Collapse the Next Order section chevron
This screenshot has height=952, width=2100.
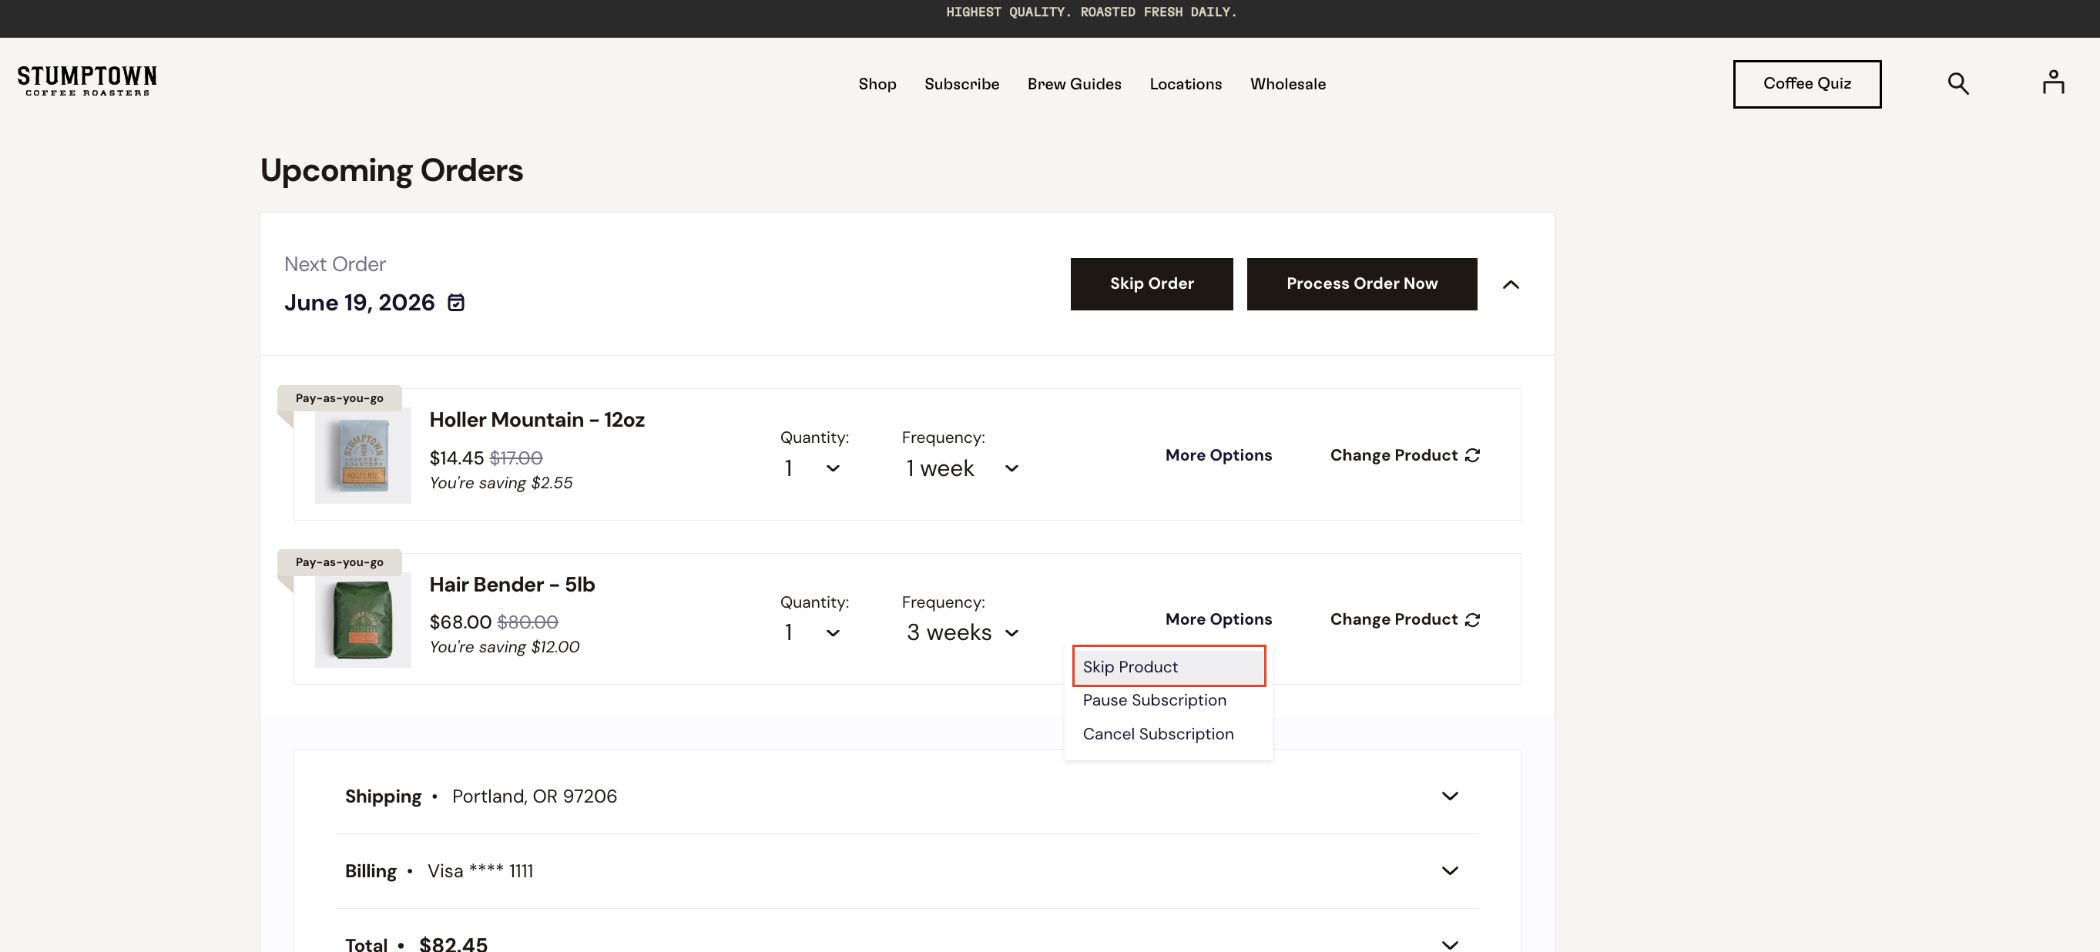tap(1511, 284)
